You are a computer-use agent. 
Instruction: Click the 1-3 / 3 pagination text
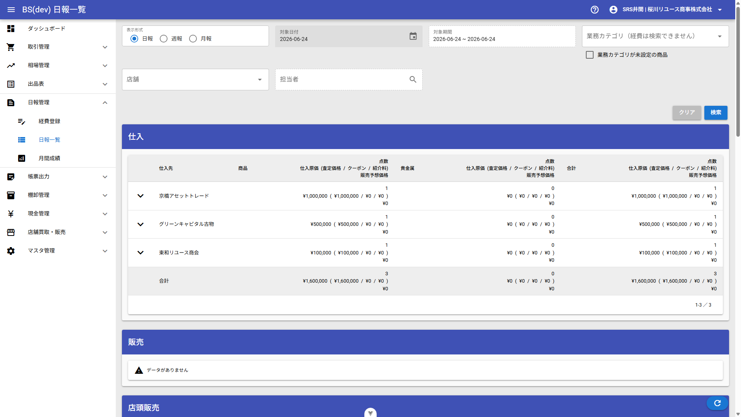(x=703, y=305)
